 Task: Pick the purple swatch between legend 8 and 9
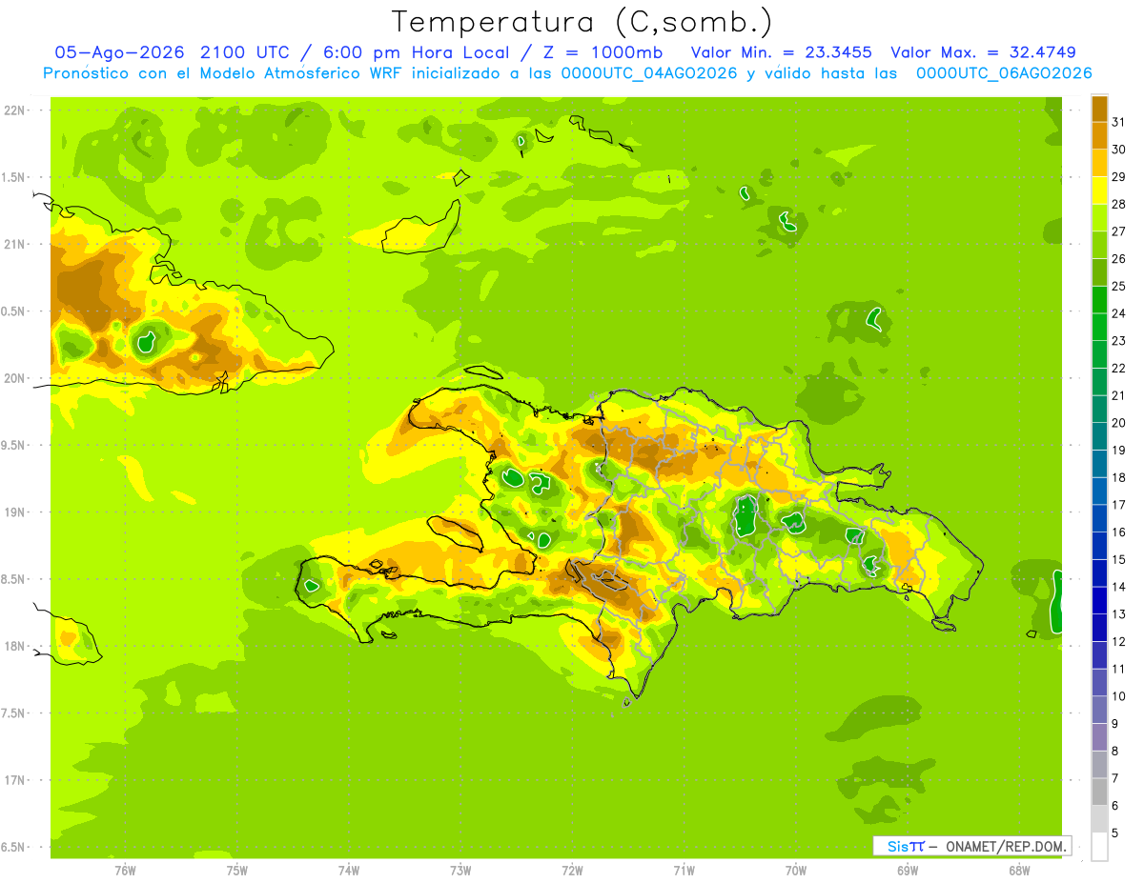[x=1099, y=737]
